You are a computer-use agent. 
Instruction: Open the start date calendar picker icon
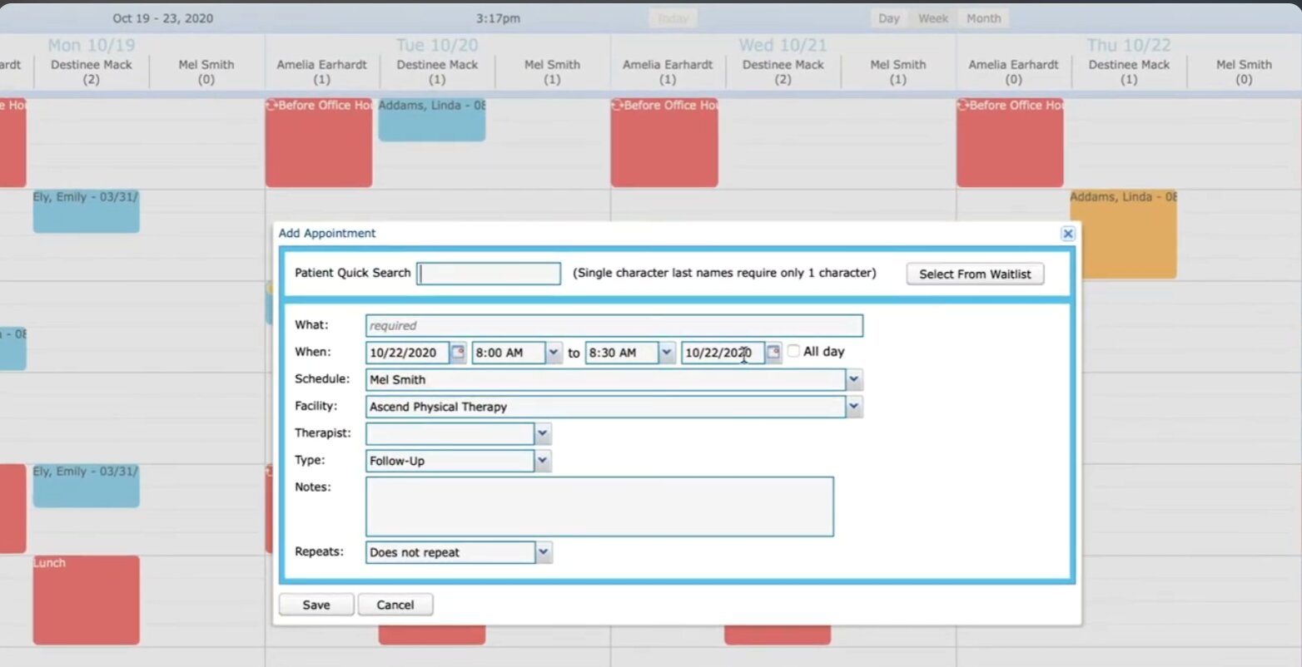click(x=458, y=353)
